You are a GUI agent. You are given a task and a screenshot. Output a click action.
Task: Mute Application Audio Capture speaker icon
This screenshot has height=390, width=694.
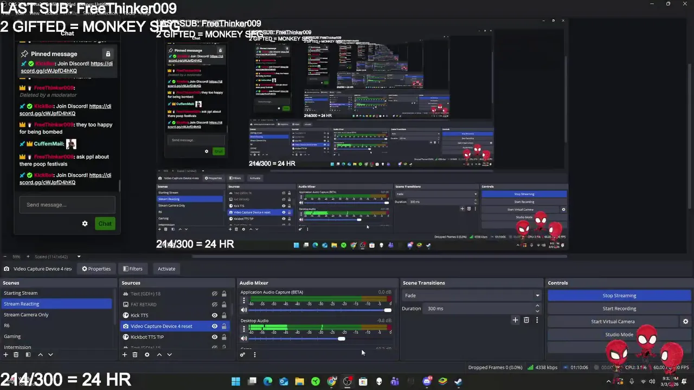click(x=244, y=310)
